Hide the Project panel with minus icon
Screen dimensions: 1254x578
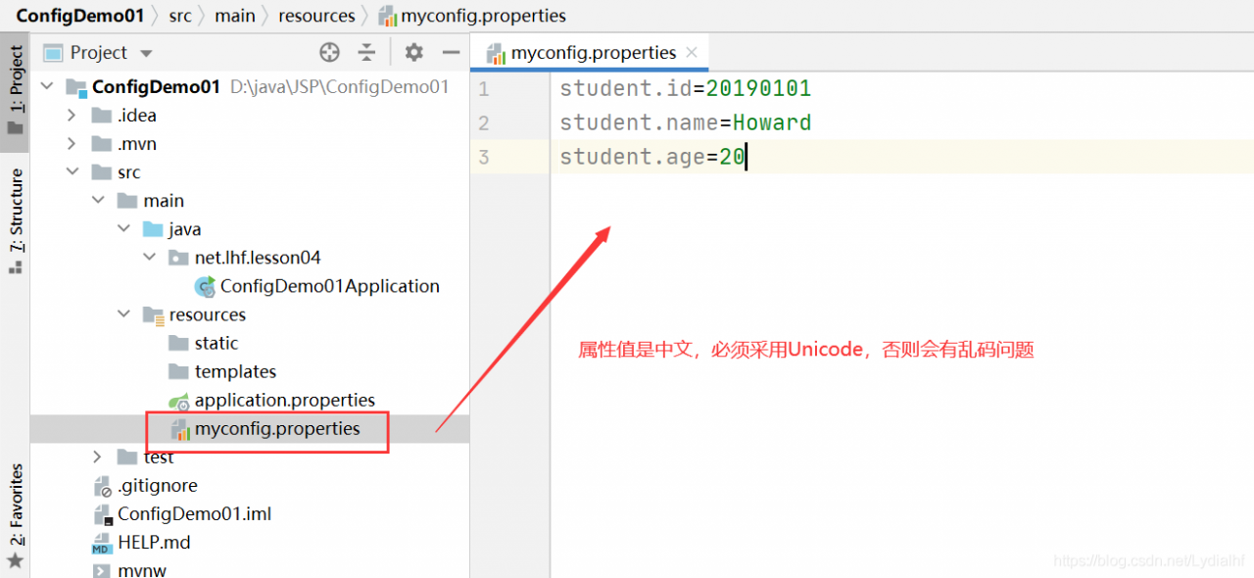point(452,53)
